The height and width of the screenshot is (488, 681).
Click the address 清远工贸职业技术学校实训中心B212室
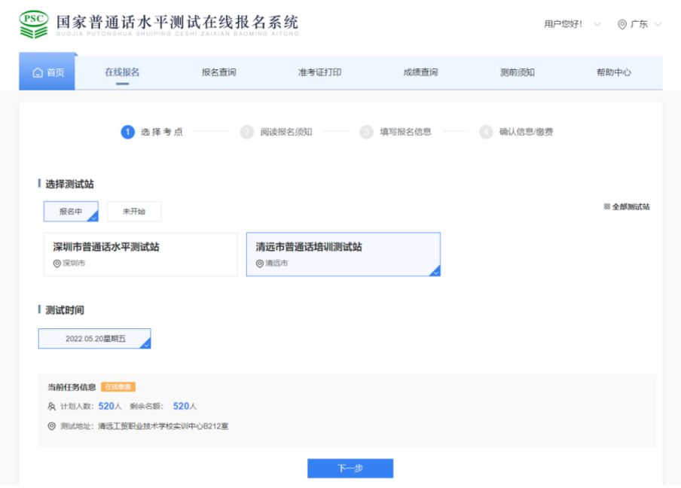(x=163, y=426)
